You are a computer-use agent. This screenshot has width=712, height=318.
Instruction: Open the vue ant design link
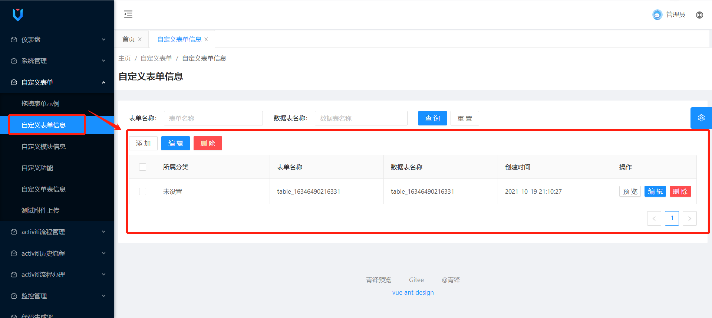point(413,292)
